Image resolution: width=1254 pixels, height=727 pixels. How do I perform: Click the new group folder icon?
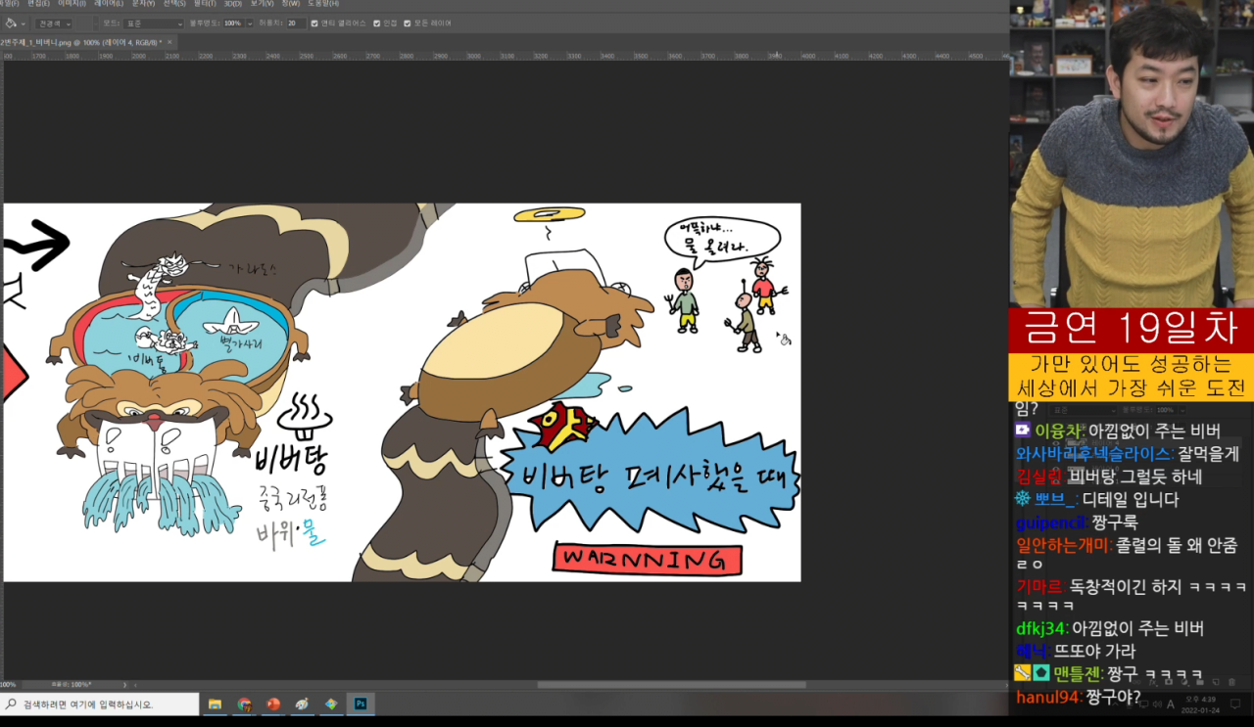(x=1200, y=682)
